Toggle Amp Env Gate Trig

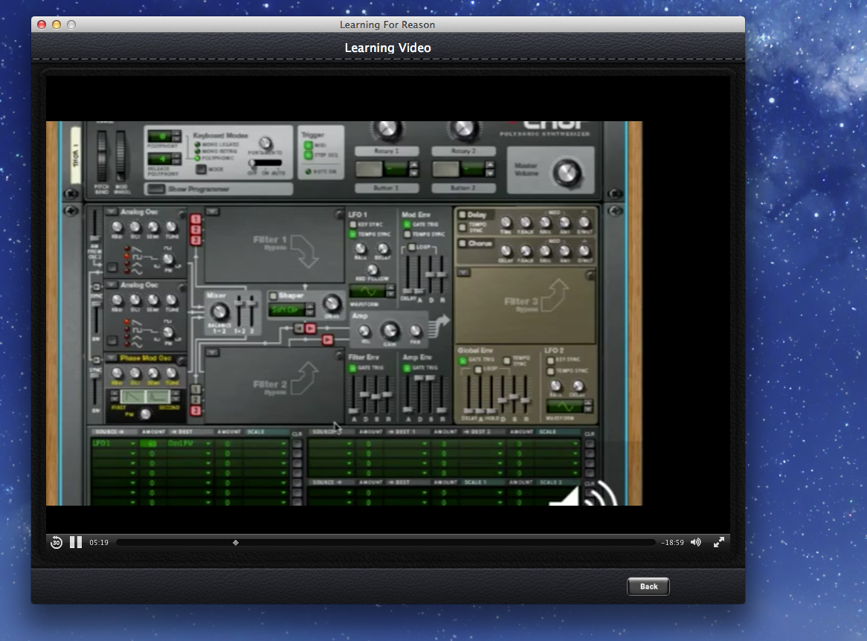coord(407,368)
